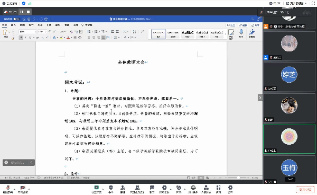Viewport: 317px width, 195px height.
Task: Select the AaBbC heading style tile
Action: [188, 34]
